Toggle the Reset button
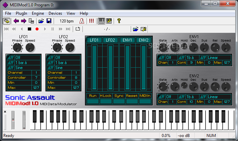The width and height of the screenshot is (238, 141). (x=132, y=96)
